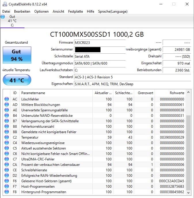Click status icon of B4 Unbenutzte NAND-Reserveblöcke row
This screenshot has width=194, height=198.
tap(7, 115)
